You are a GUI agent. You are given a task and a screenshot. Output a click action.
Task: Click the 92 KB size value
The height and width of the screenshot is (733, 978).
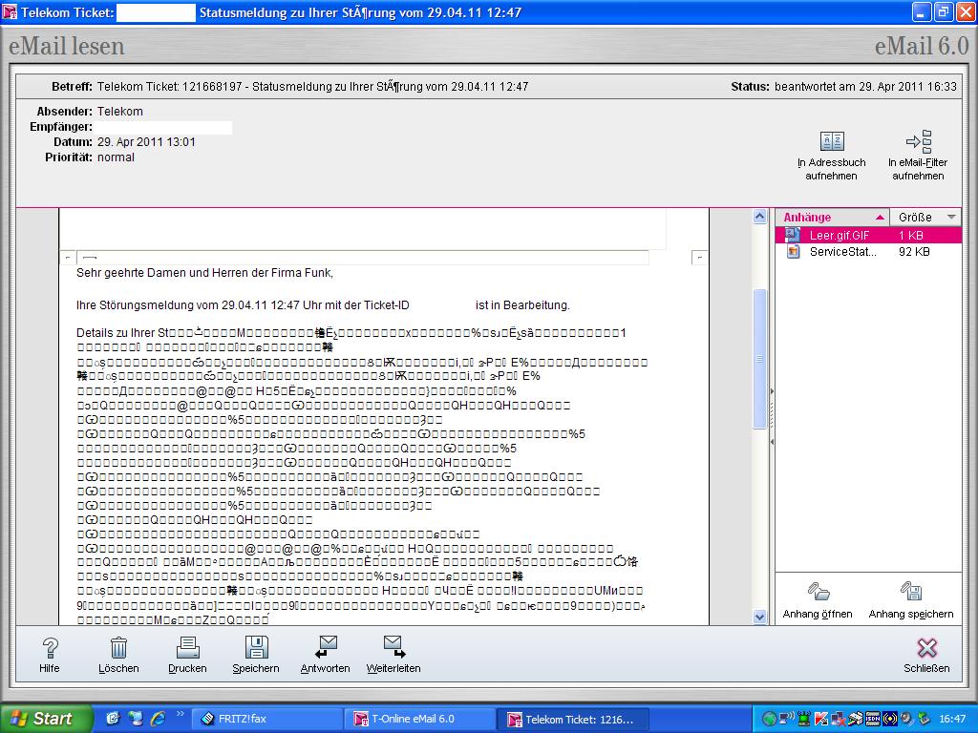tap(914, 252)
